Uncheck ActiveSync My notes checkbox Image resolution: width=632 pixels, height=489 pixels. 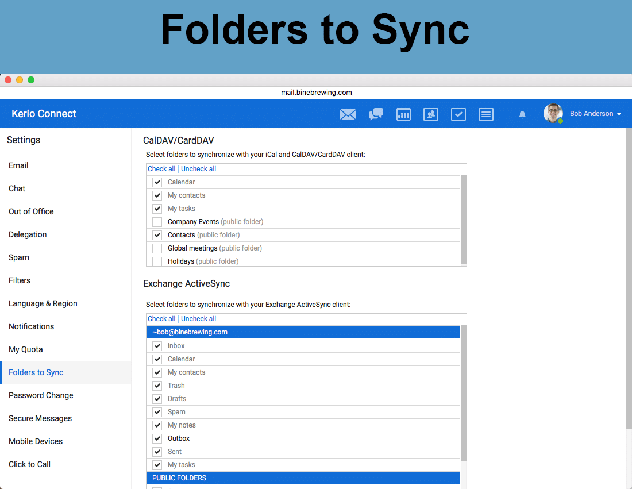[157, 425]
